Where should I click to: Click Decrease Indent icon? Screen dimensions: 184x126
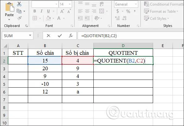click(x=80, y=18)
